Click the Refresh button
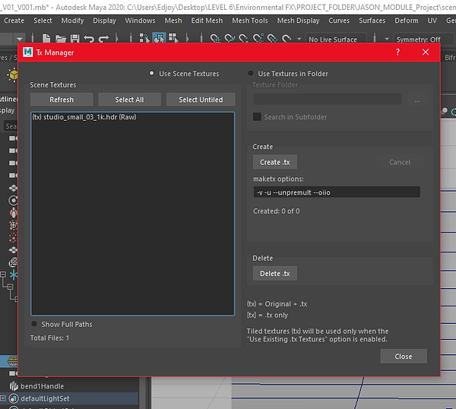The width and height of the screenshot is (456, 409). pyautogui.click(x=62, y=100)
